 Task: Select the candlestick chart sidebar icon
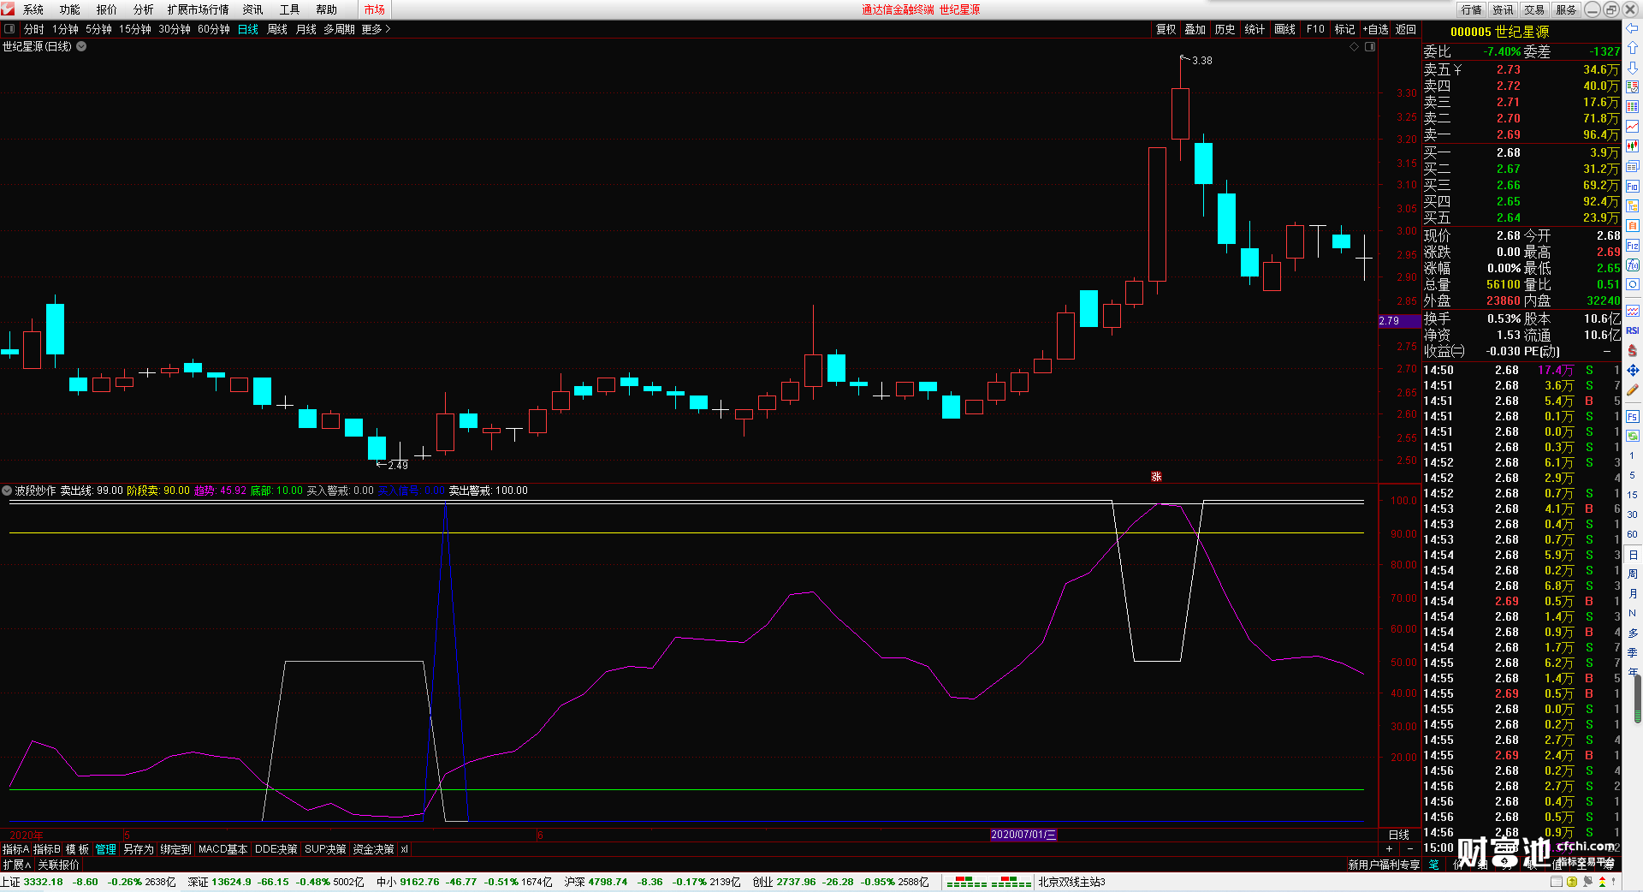pos(1633,146)
